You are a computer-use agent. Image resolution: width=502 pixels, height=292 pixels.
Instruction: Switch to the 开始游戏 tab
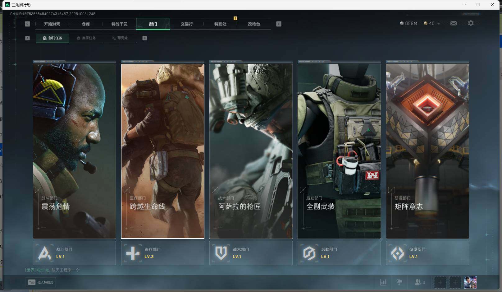click(x=52, y=24)
